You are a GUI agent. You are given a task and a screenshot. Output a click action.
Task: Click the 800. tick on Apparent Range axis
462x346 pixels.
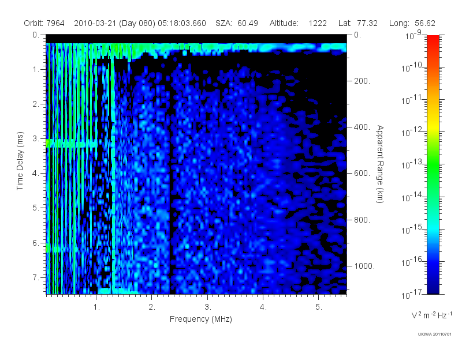(x=362, y=220)
